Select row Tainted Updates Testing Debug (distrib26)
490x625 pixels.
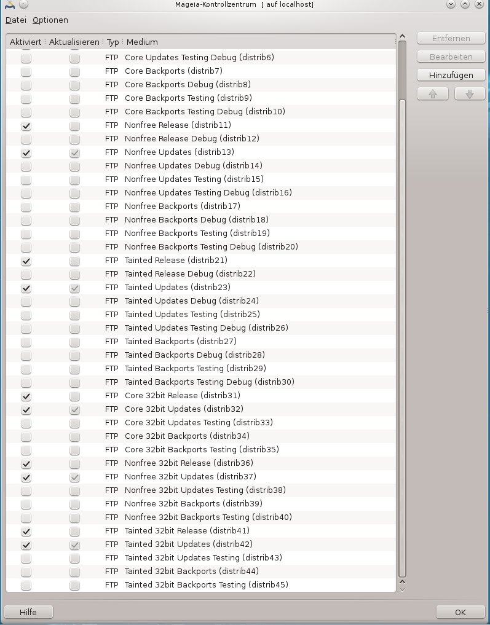(x=201, y=328)
